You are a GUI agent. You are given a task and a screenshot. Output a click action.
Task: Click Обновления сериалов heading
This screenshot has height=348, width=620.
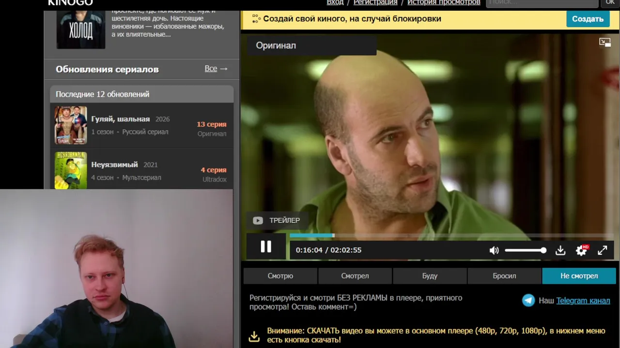(x=107, y=69)
